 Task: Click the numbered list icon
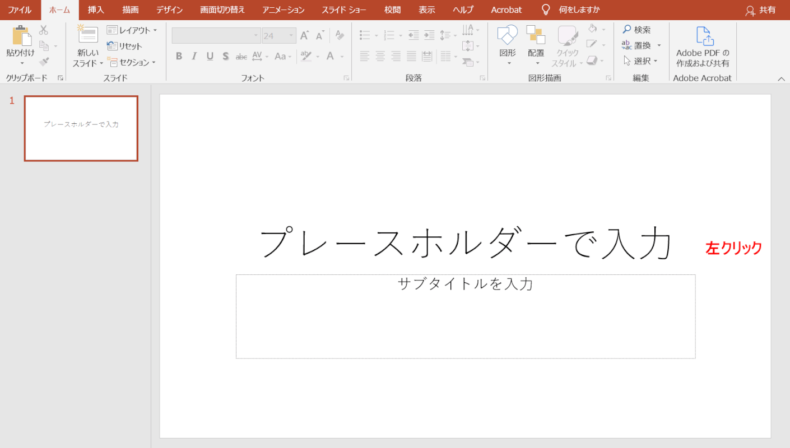tap(389, 35)
